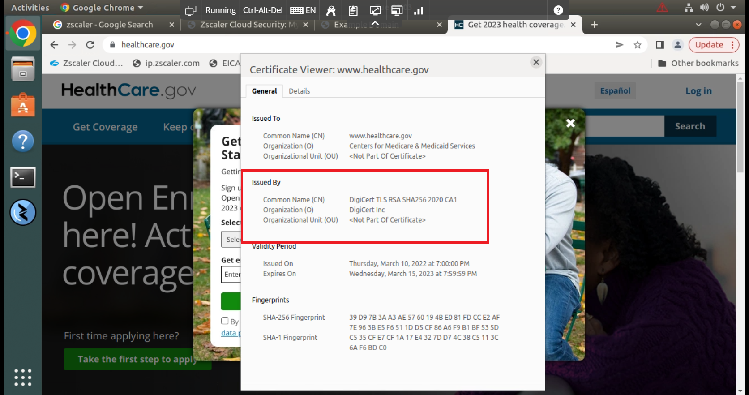The height and width of the screenshot is (395, 749).
Task: Click 'Centers for Medicare & Medicaid Services' text
Action: [x=412, y=146]
